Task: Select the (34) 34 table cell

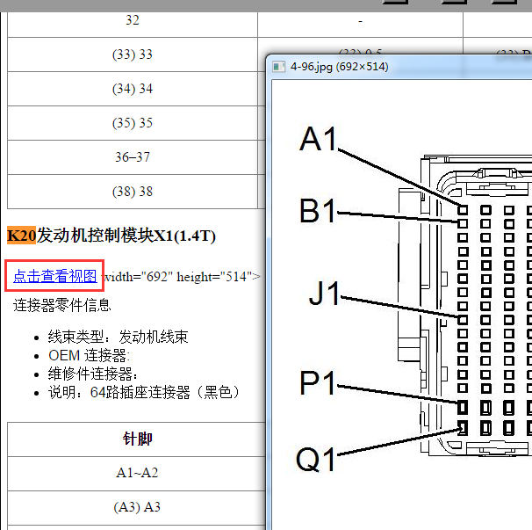Action: 133,89
